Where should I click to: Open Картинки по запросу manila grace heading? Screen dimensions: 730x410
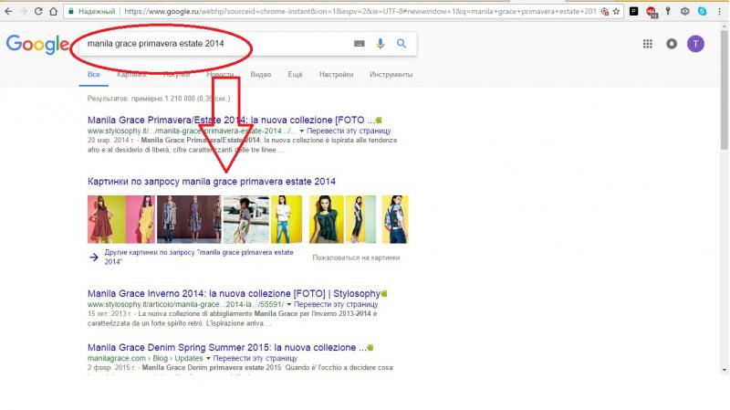click(x=212, y=181)
